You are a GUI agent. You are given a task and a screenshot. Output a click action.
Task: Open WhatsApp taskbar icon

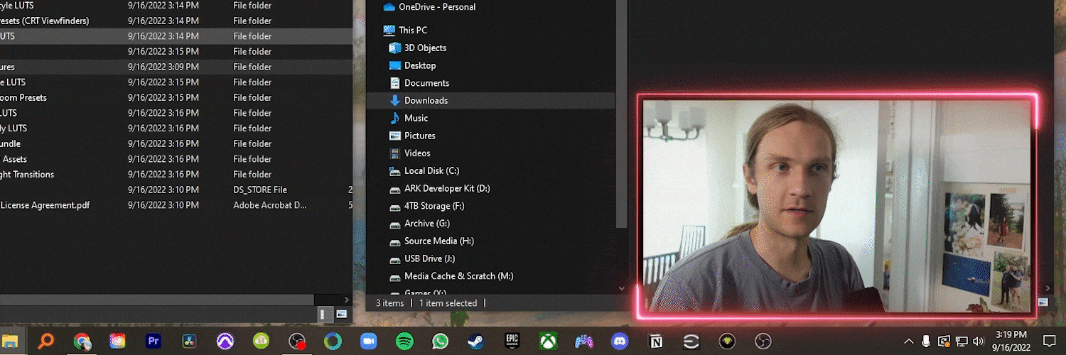(440, 342)
